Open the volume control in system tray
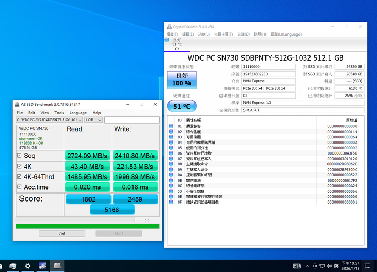This screenshot has height=272, width=377. coord(329,266)
